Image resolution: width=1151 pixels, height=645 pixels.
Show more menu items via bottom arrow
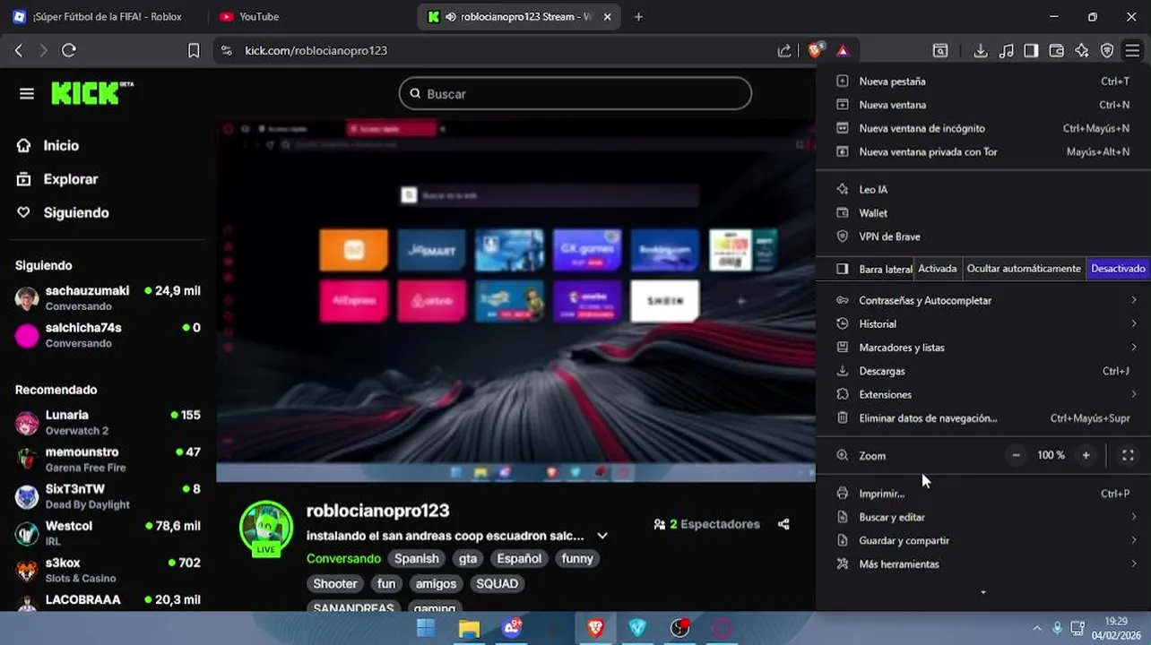(983, 592)
